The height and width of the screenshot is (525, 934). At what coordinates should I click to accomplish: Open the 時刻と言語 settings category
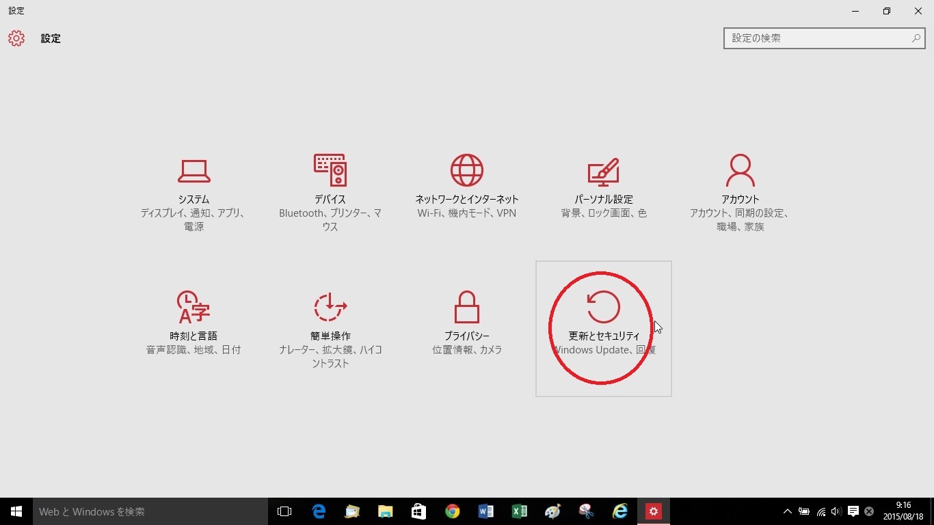(194, 329)
